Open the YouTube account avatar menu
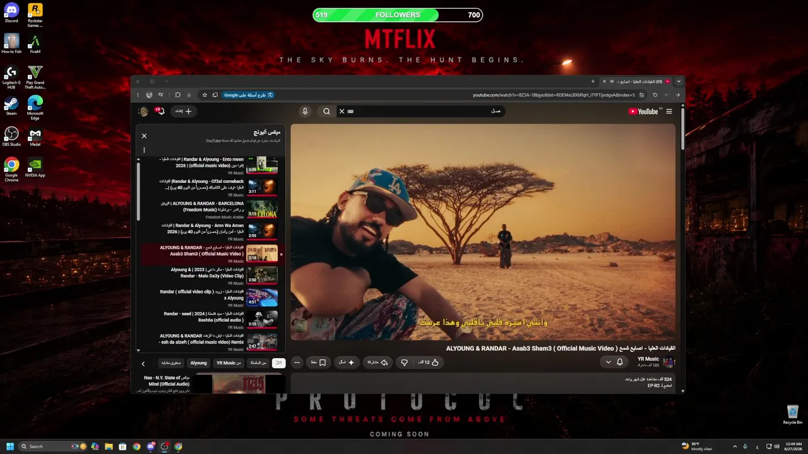Screen dimensions: 808x454 pyautogui.click(x=143, y=112)
